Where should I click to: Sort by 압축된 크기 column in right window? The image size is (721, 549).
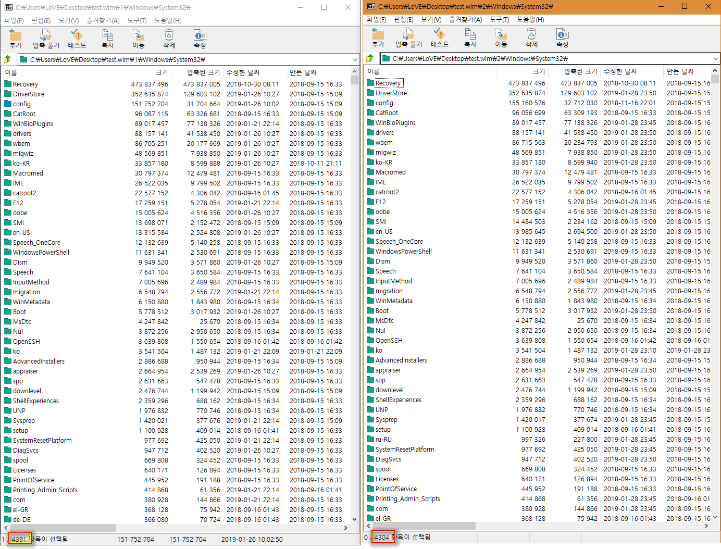point(574,71)
